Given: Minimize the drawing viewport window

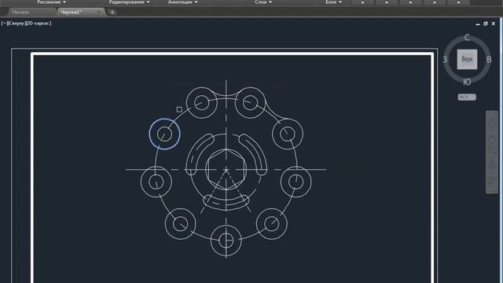Looking at the screenshot, I should point(478,24).
